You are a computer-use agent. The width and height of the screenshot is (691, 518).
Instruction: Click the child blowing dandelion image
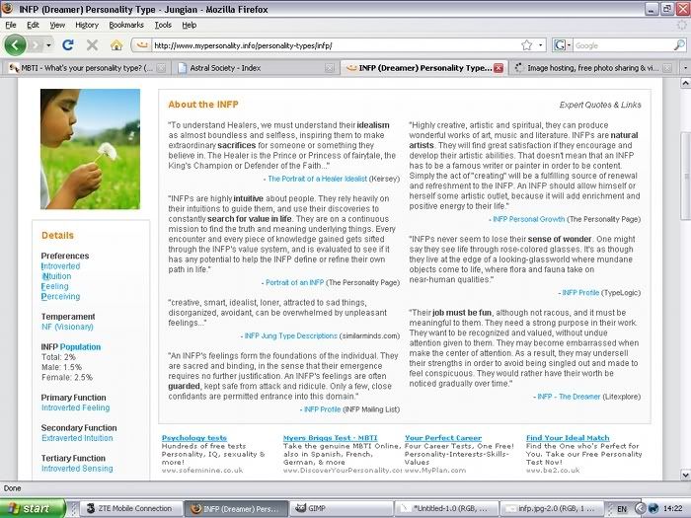click(x=91, y=149)
